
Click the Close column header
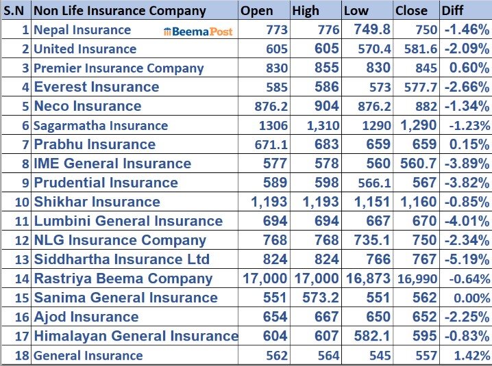(412, 10)
